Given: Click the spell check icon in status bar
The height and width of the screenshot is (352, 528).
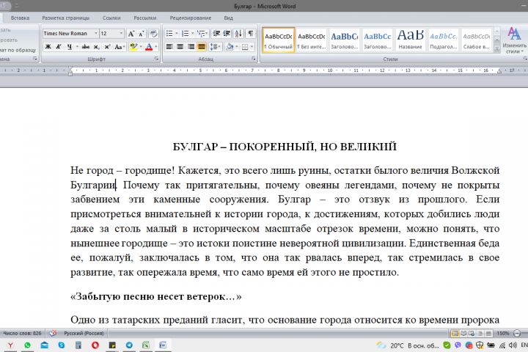Looking at the screenshot, I should (53, 334).
